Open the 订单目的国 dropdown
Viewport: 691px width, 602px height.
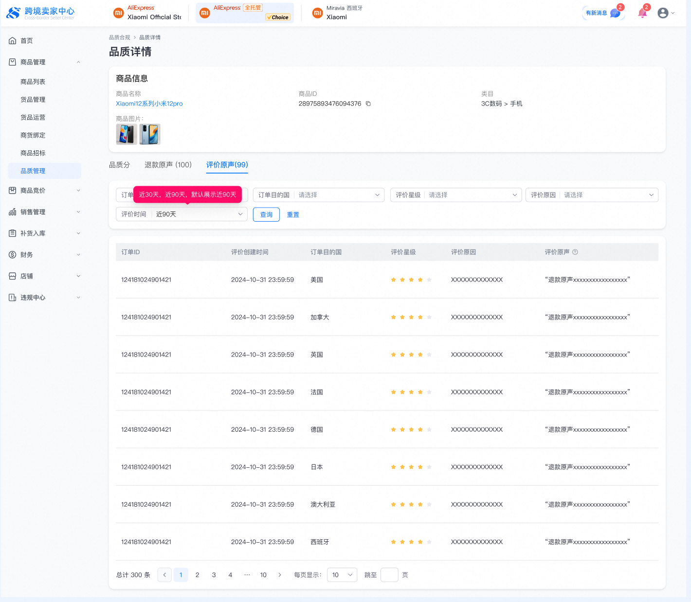click(x=318, y=195)
